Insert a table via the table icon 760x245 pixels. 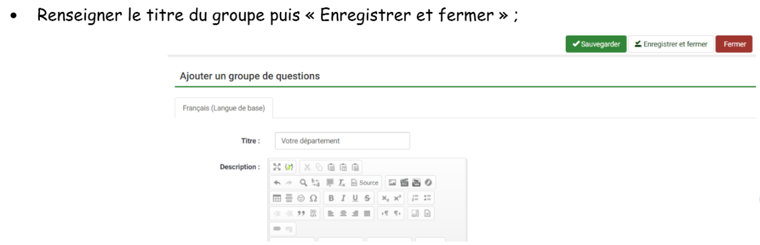click(277, 198)
